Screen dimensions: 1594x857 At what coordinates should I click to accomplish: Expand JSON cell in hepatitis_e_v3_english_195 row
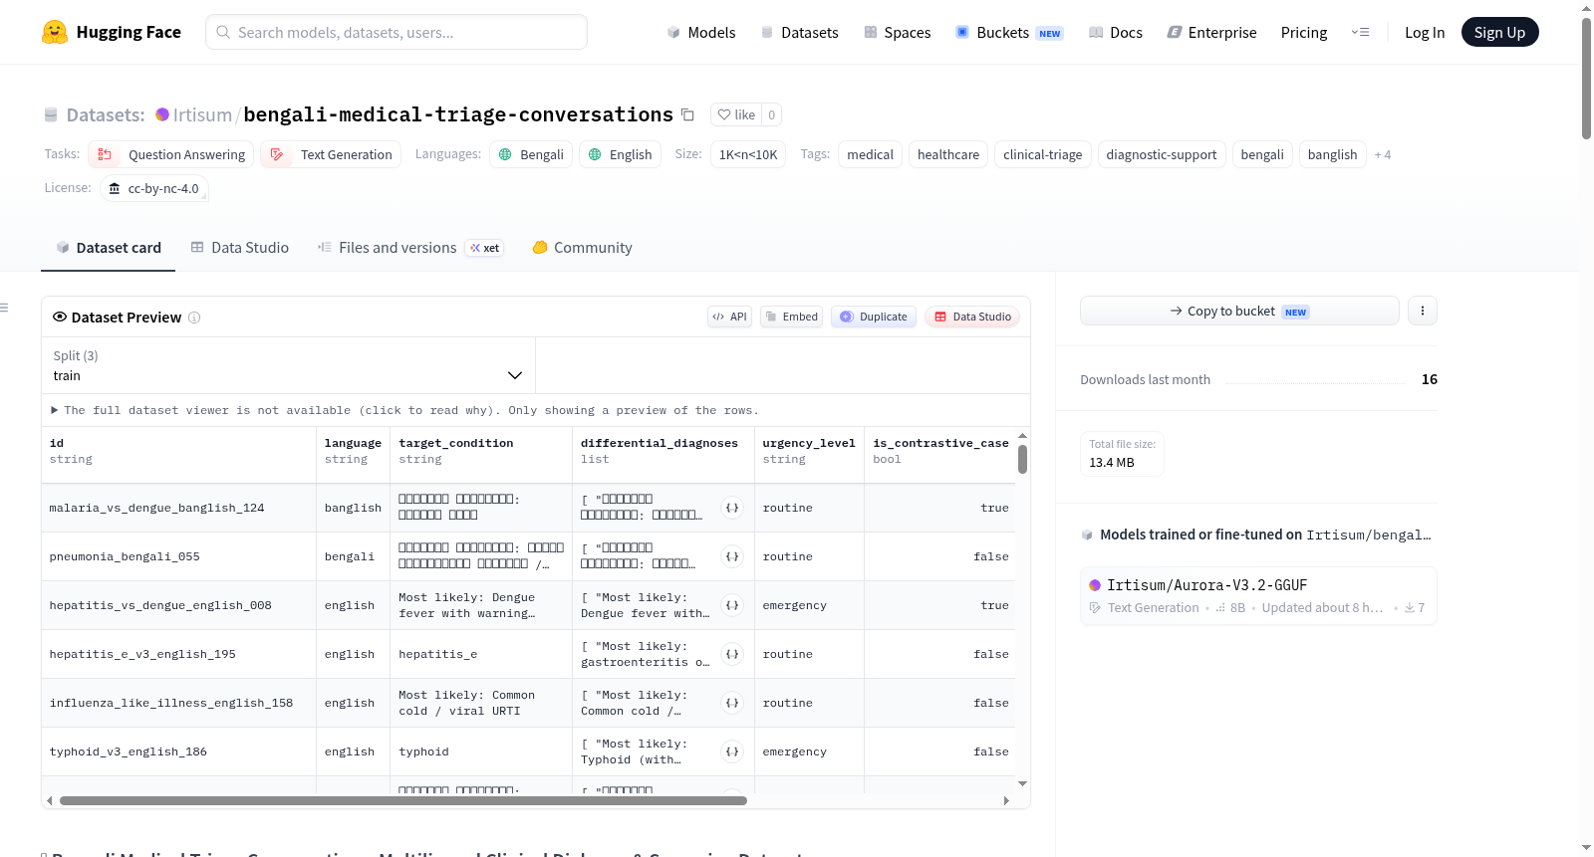coord(732,654)
